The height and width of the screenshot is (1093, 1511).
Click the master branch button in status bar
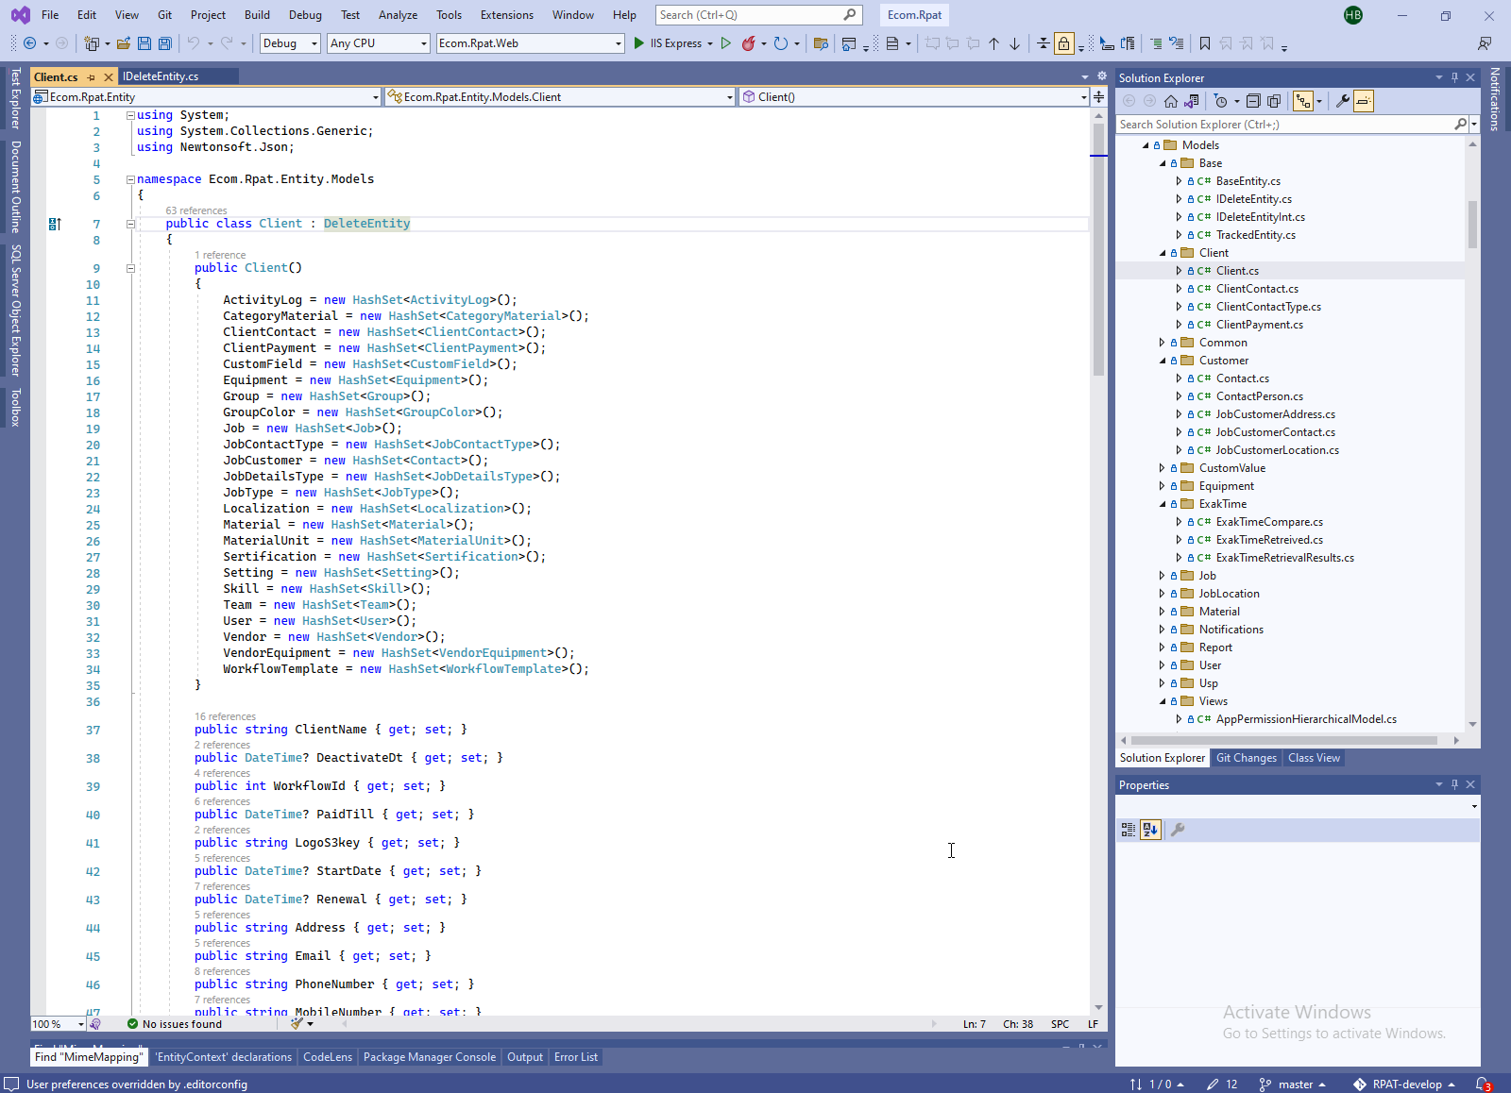tap(1293, 1085)
